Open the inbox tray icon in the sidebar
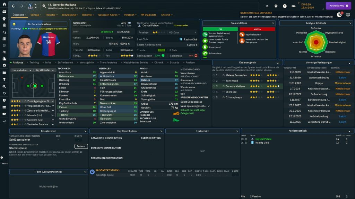This screenshot has height=199, width=355. click(4, 11)
